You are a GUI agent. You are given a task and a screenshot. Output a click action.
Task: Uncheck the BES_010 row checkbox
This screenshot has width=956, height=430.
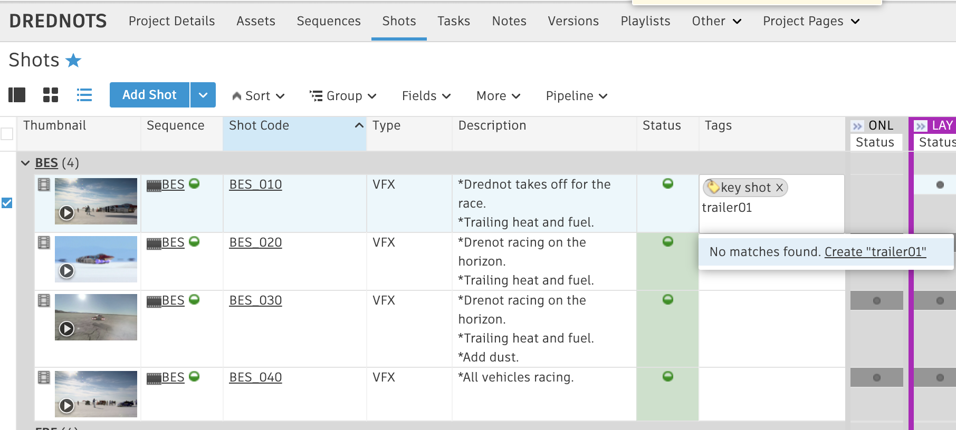[7, 203]
